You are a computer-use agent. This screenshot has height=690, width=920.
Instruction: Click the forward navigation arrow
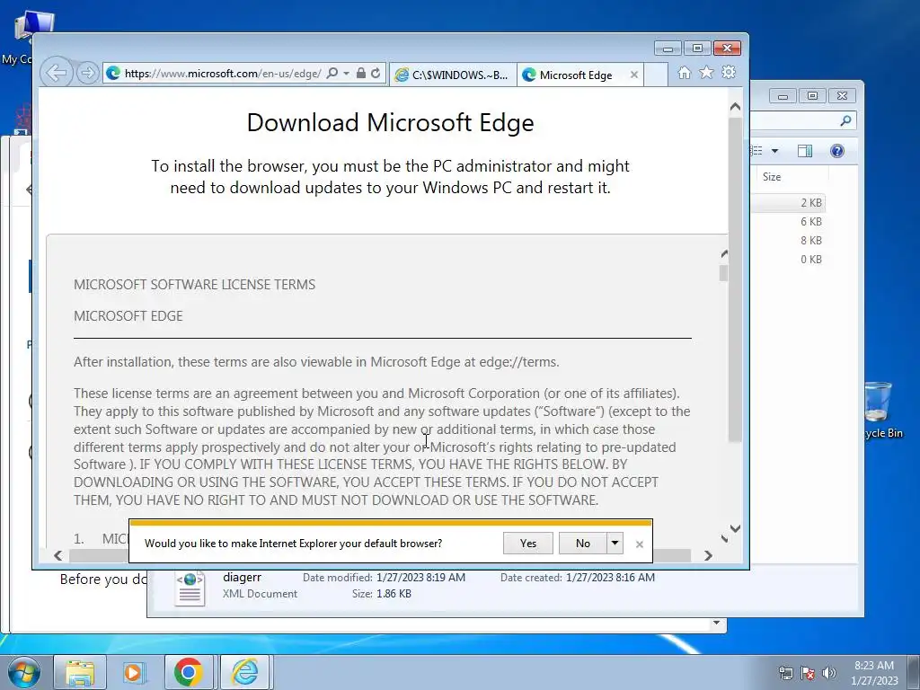87,74
